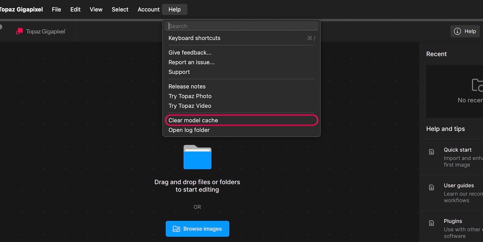
Task: Click the Help button with info icon
Action: (465, 31)
